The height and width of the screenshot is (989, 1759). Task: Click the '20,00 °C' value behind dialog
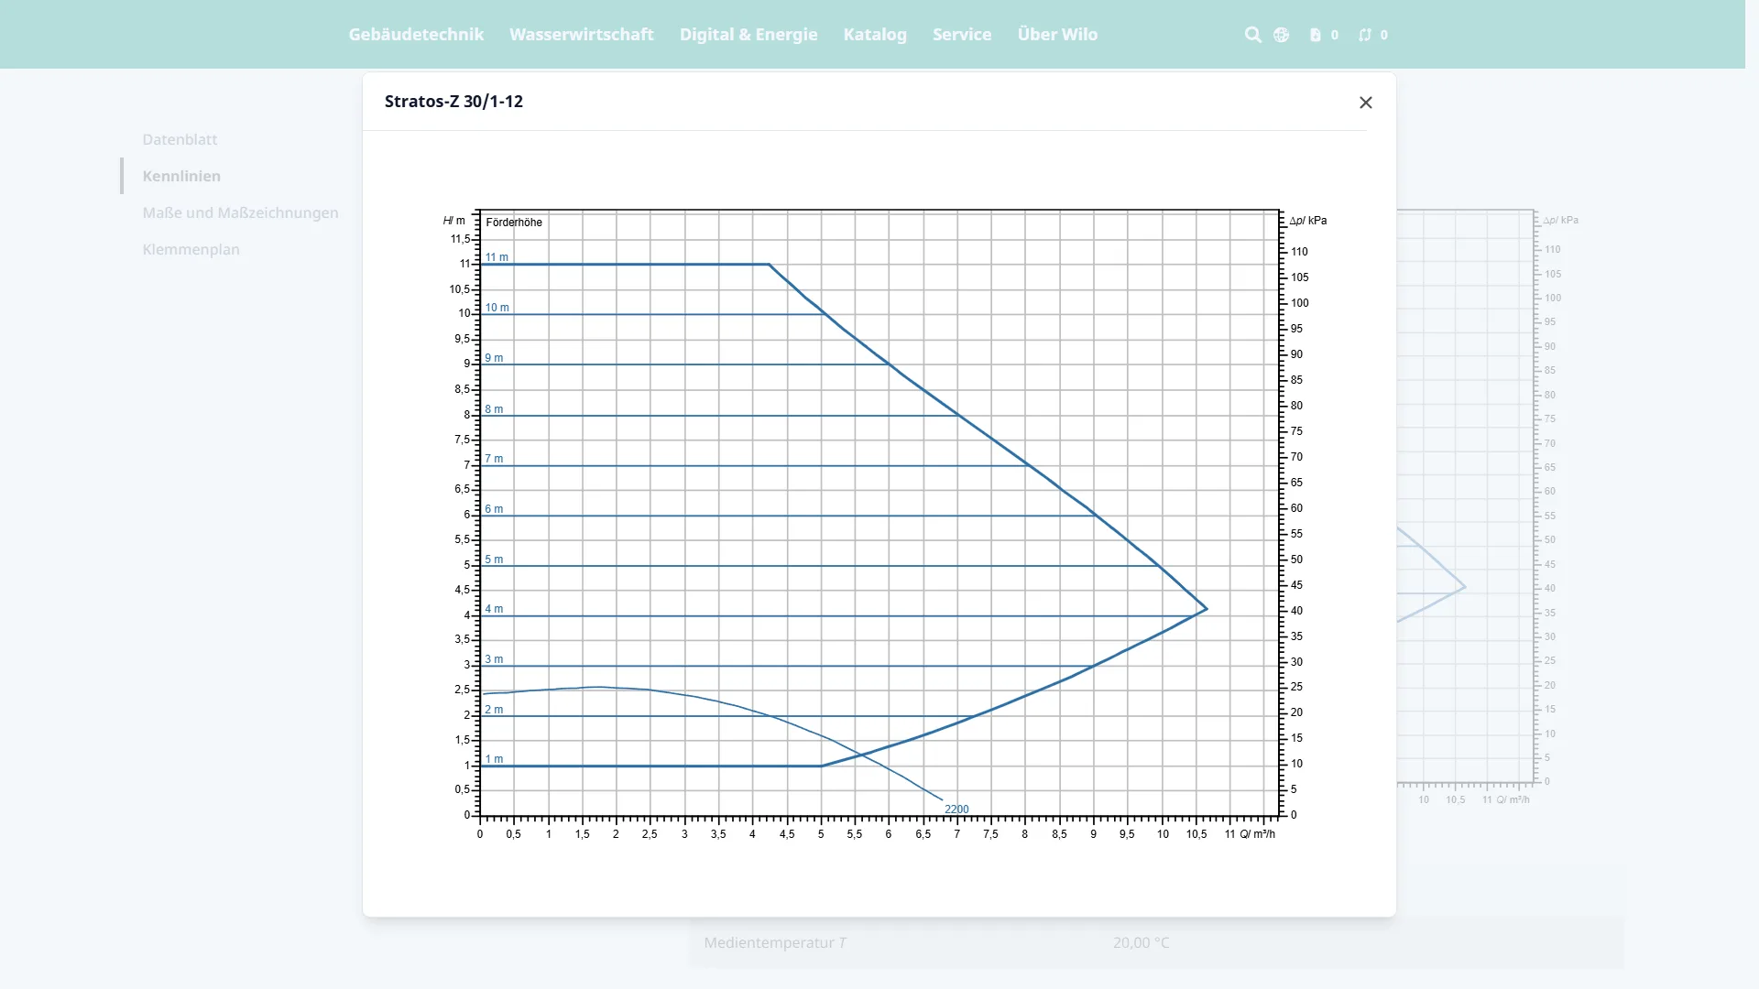pyautogui.click(x=1142, y=942)
